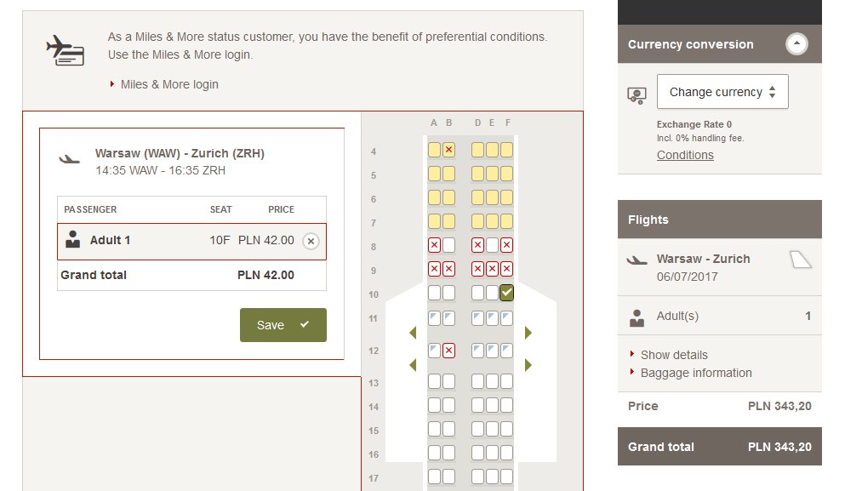Collapse the Currency conversion panel
862x491 pixels.
[796, 44]
